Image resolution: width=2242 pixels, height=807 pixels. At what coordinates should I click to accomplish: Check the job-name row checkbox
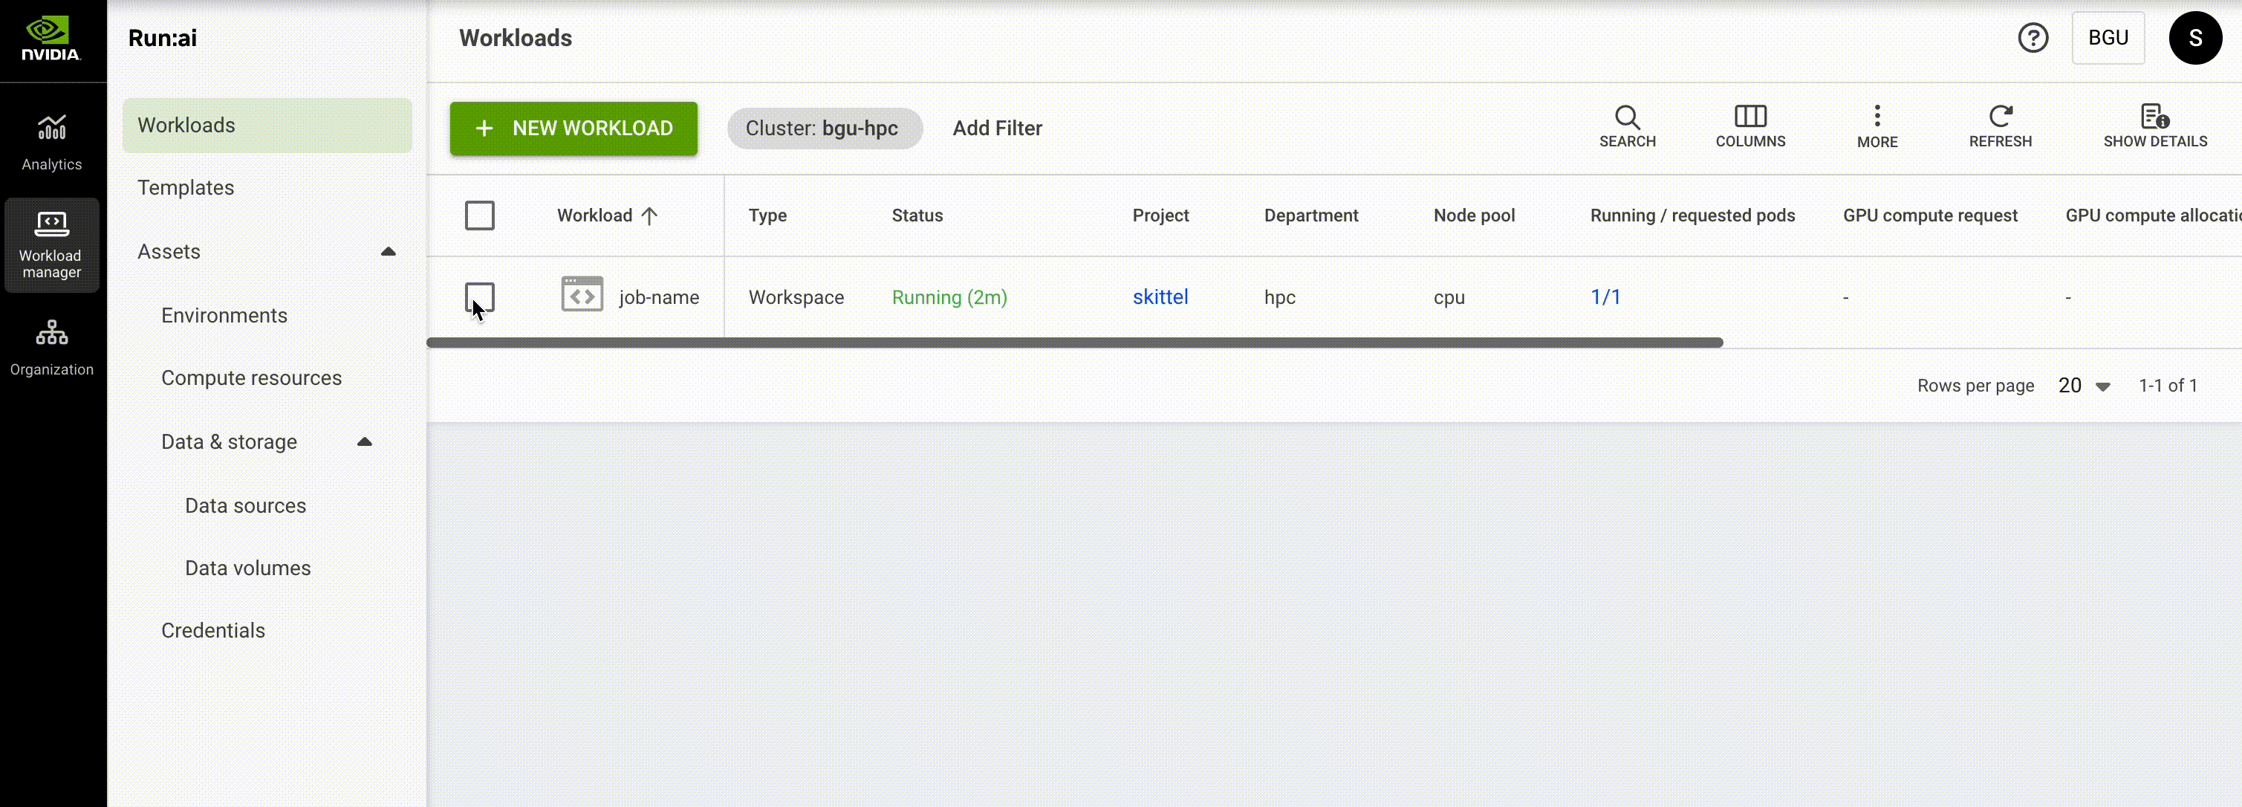point(480,296)
